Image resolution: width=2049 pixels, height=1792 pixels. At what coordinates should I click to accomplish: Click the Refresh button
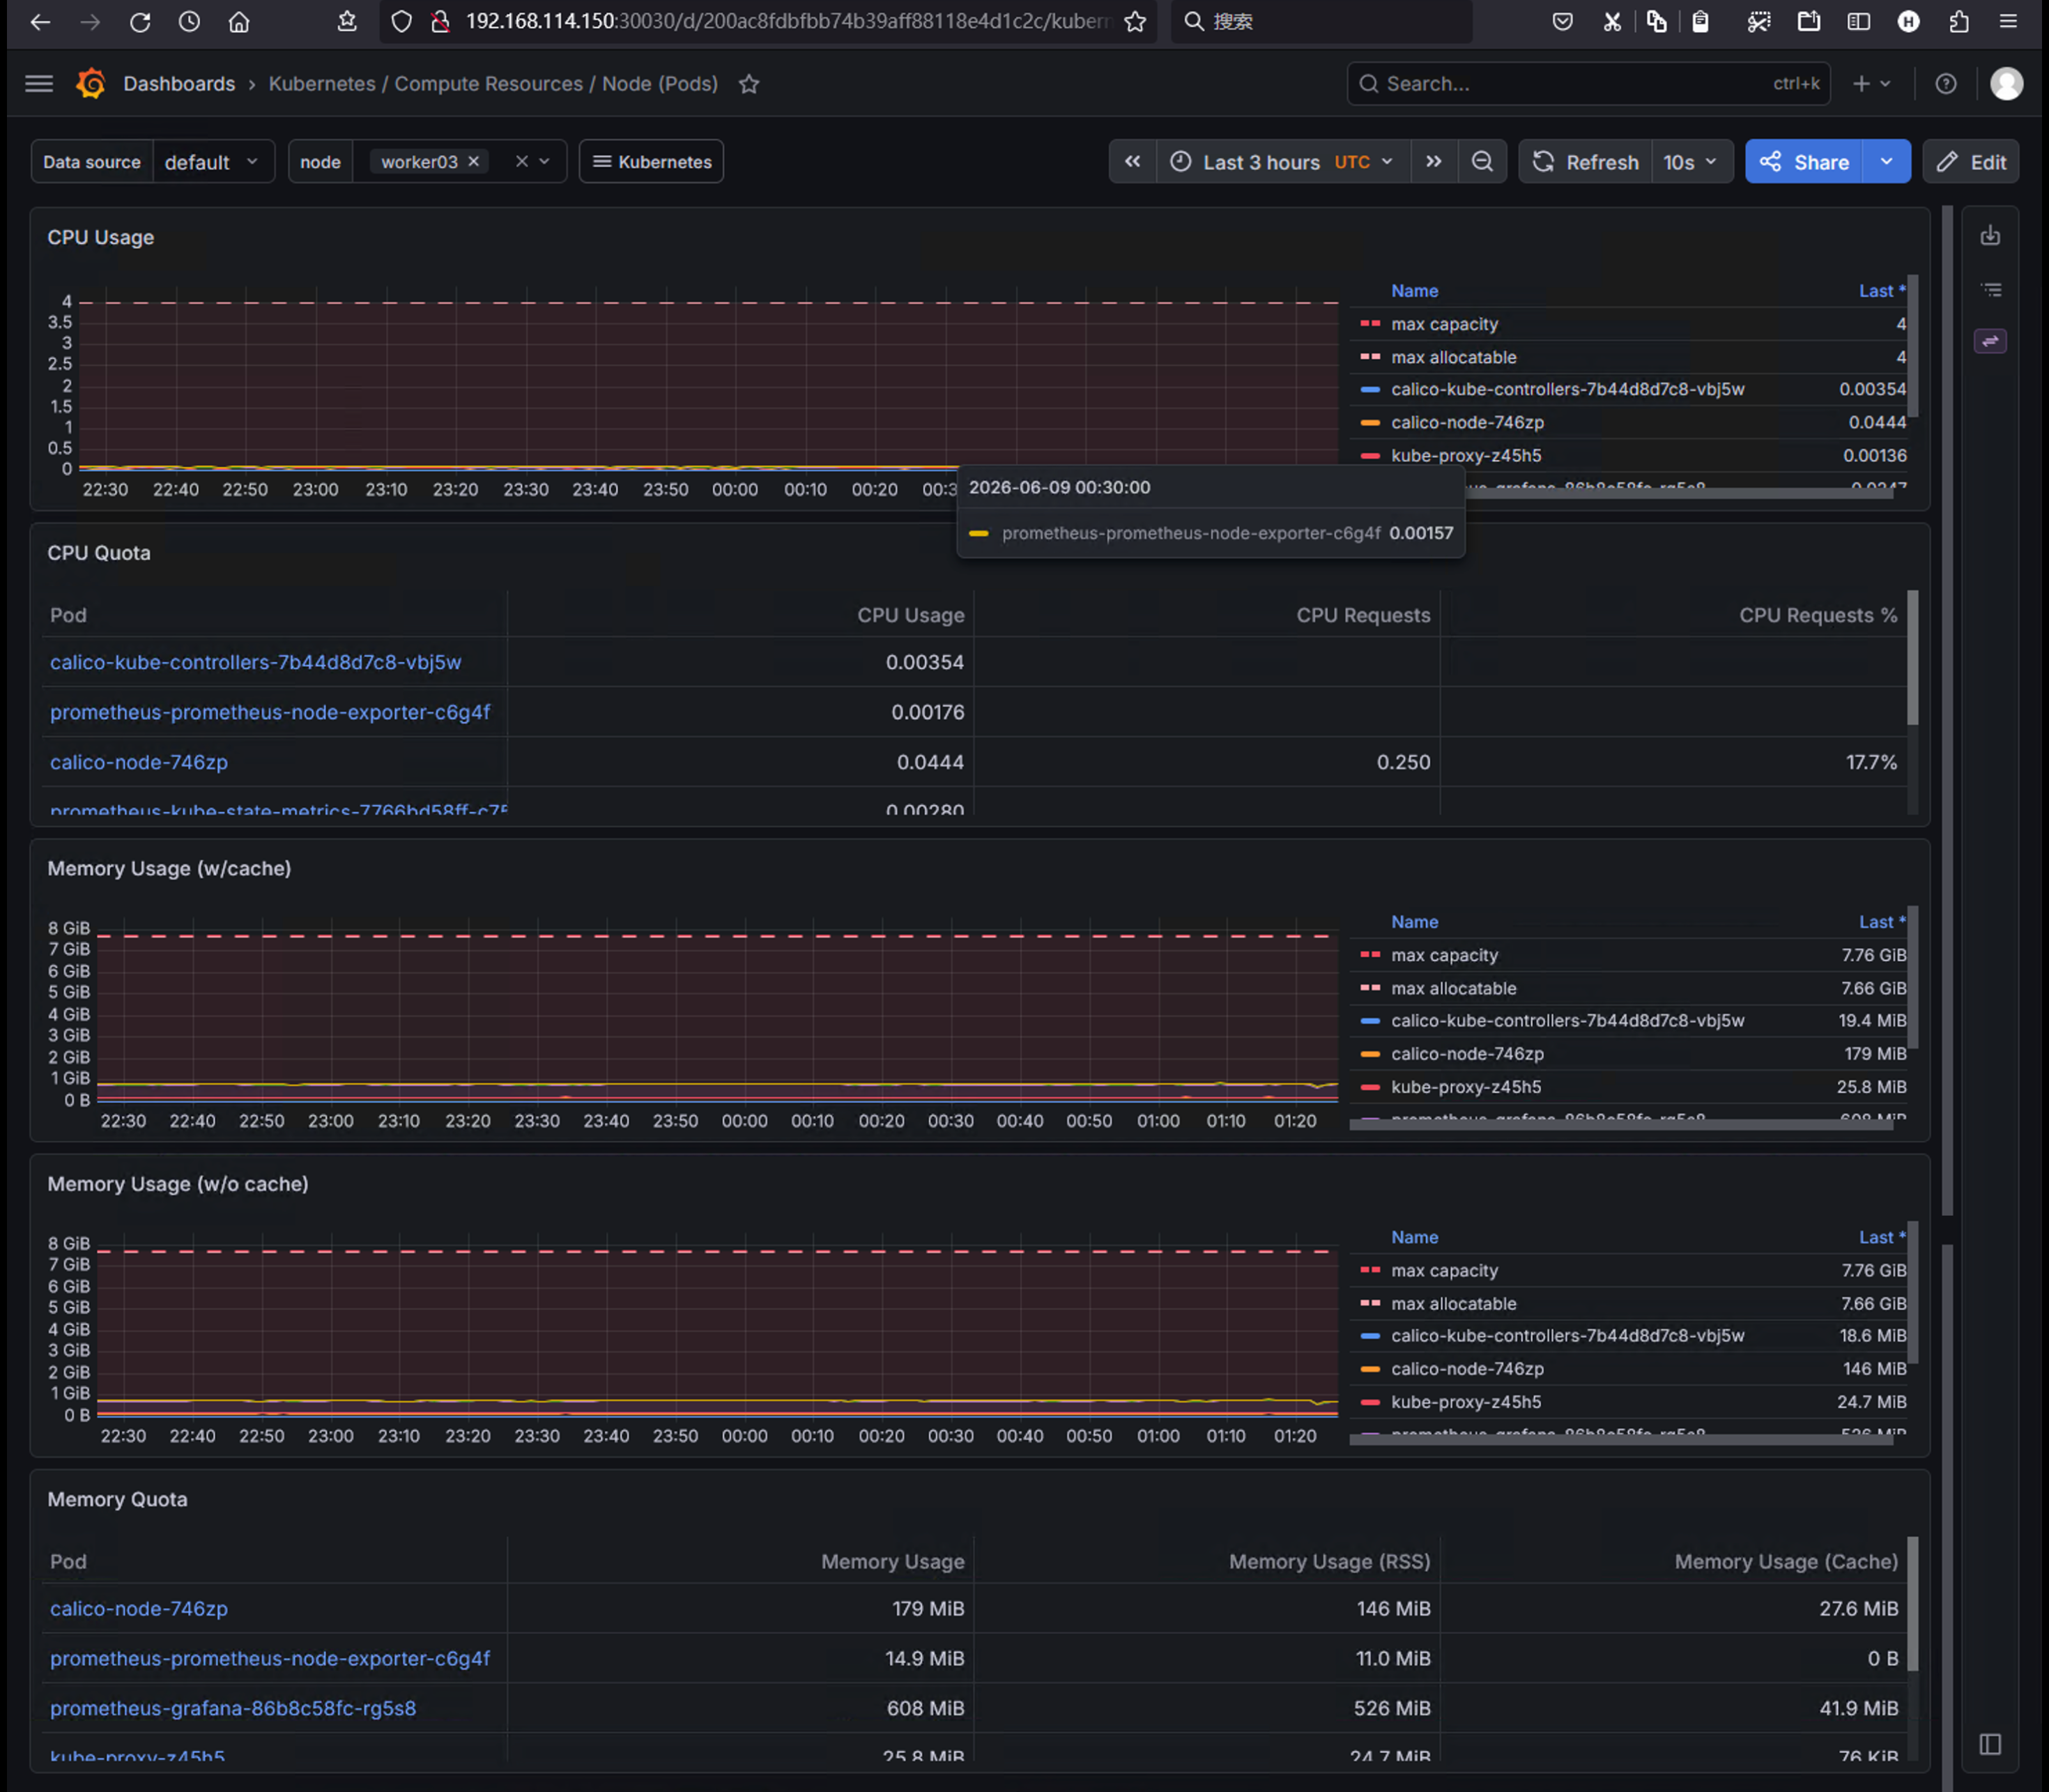[1586, 162]
